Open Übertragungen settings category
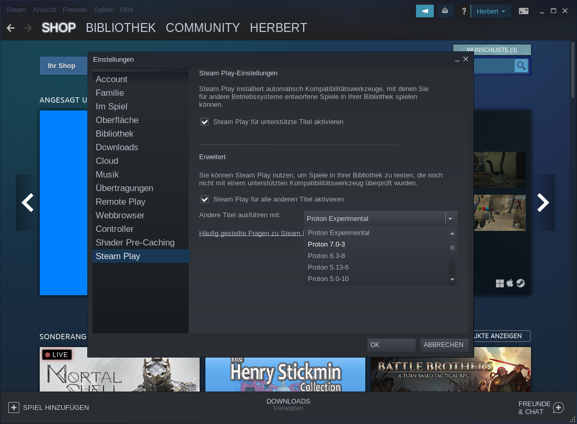Screen dimensions: 577x424 pyautogui.click(x=141, y=188)
